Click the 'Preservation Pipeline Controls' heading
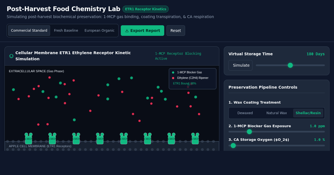334x175 pixels. pyautogui.click(x=263, y=87)
